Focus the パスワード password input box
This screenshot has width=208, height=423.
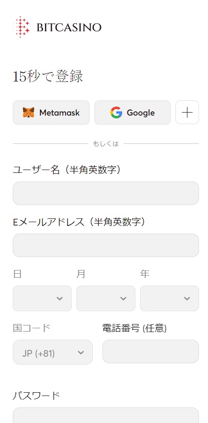click(106, 415)
